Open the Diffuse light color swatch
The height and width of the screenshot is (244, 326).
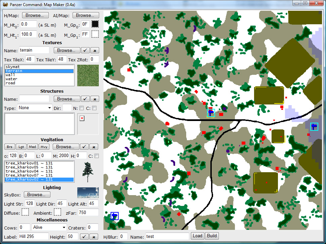click(25, 212)
